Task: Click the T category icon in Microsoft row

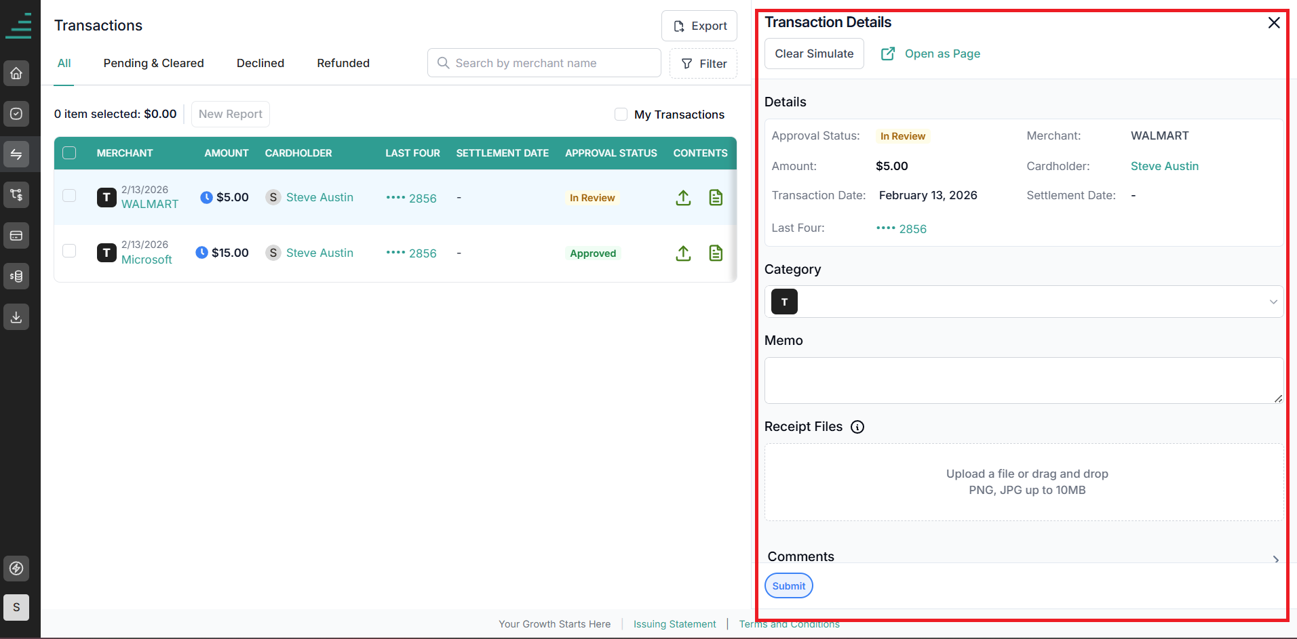Action: [107, 253]
